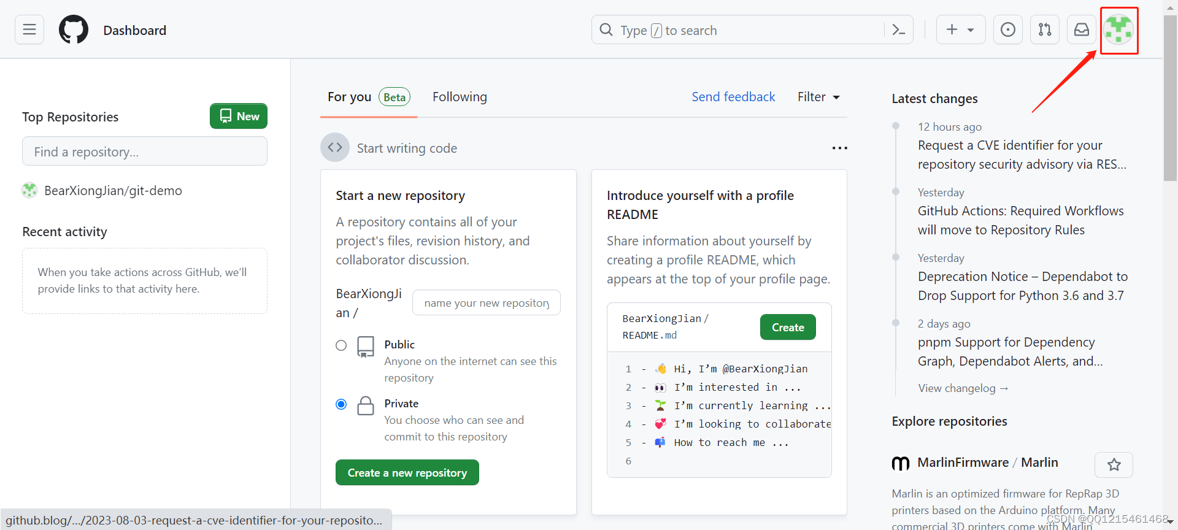Click the Beta badge label
Screen dimensions: 1178x530
click(395, 97)
